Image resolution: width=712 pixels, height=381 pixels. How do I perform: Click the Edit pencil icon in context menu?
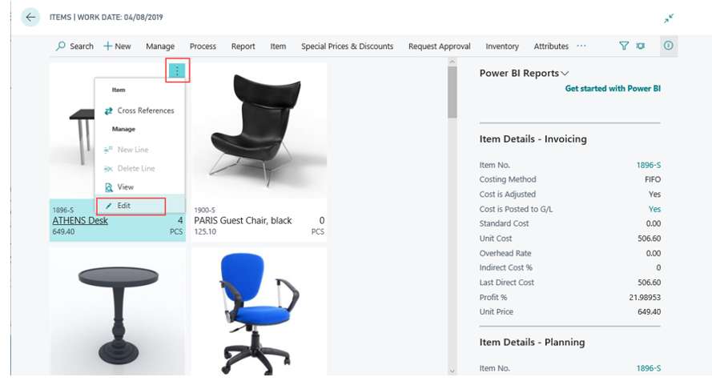(109, 206)
